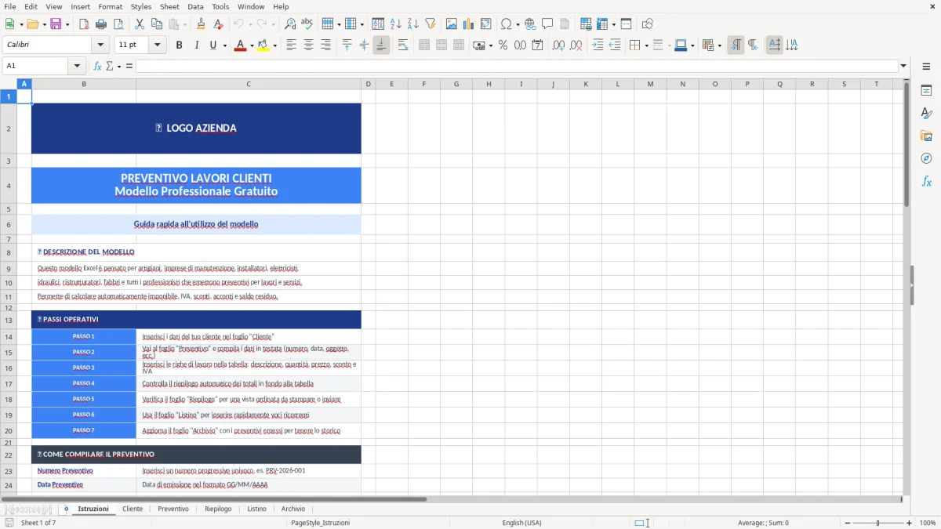Open the Sheet menu
The height and width of the screenshot is (529, 941).
169,6
